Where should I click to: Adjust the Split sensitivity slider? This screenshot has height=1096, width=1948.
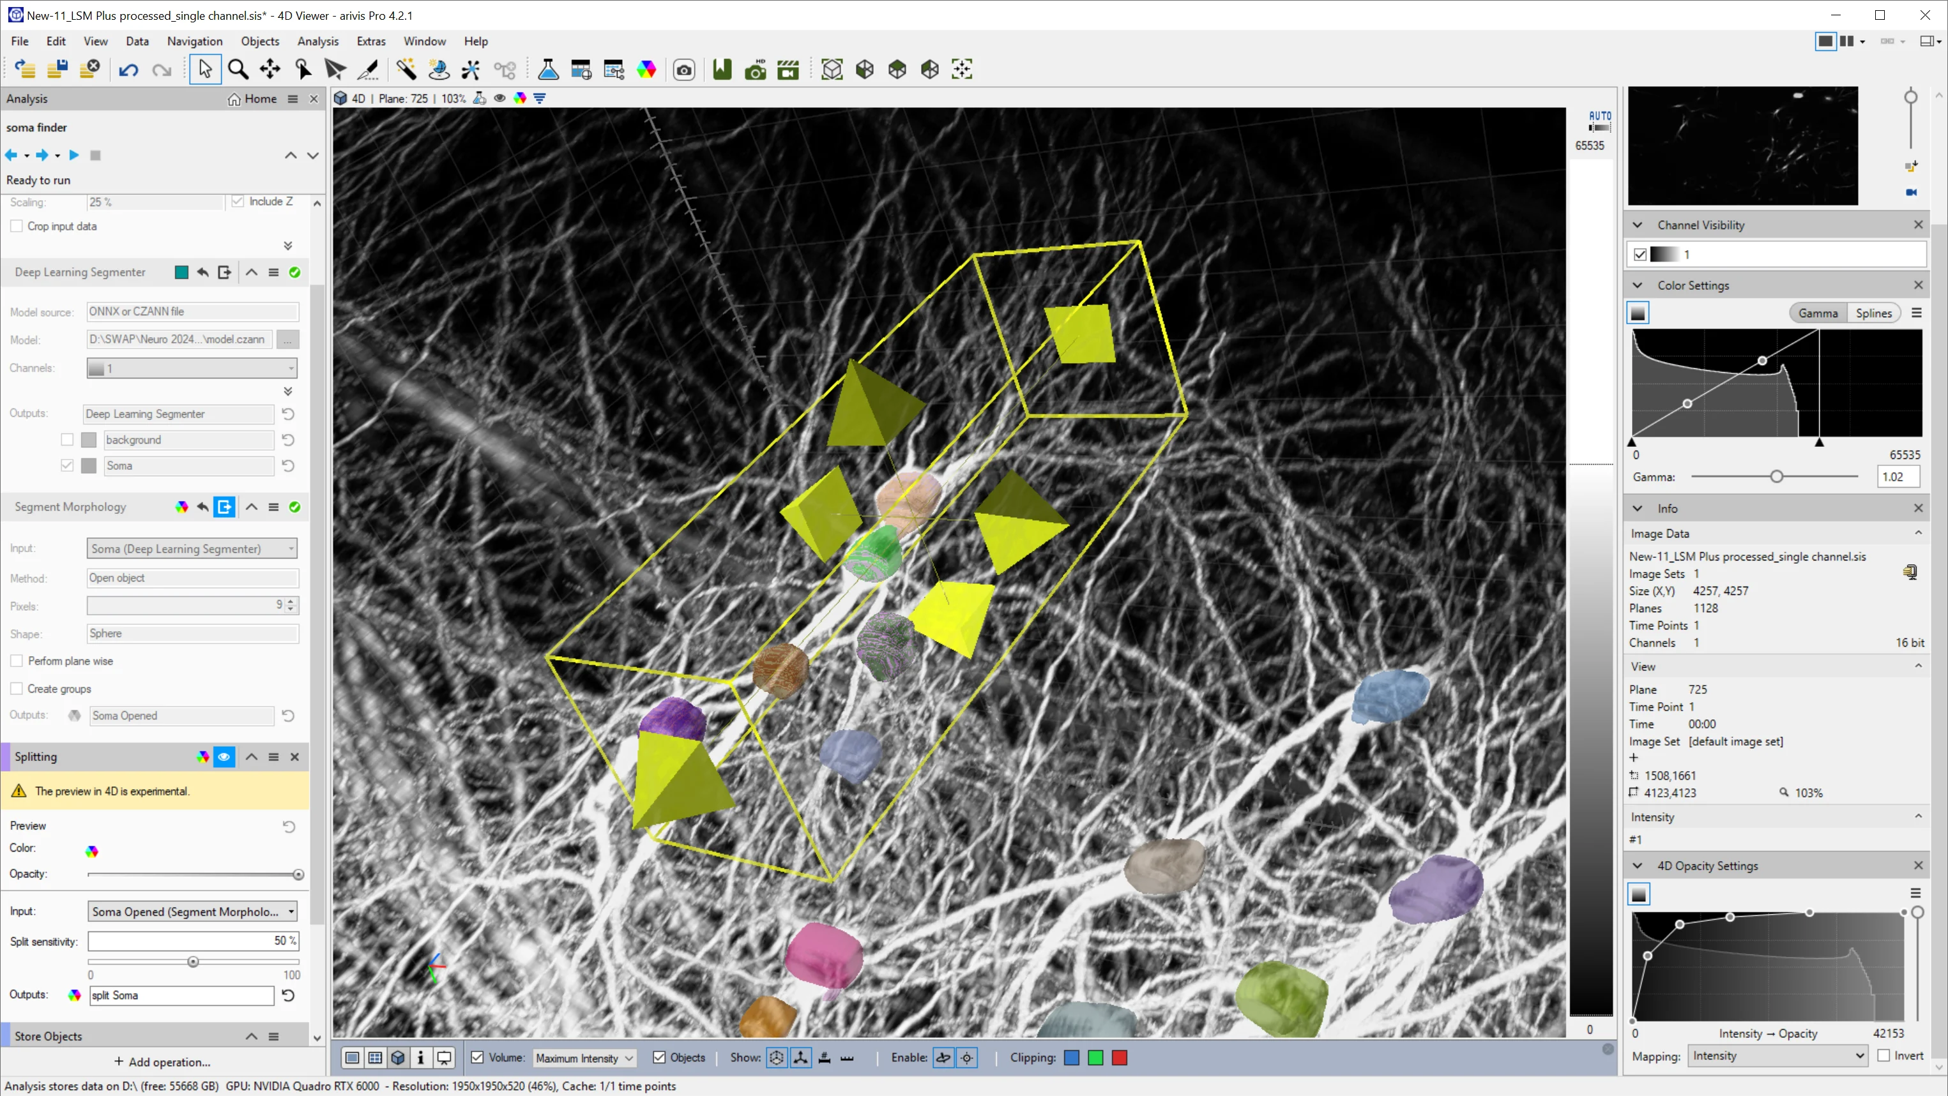pos(193,961)
